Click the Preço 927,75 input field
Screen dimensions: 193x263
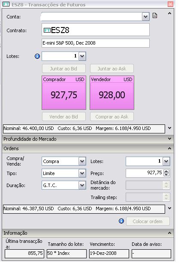(145, 173)
